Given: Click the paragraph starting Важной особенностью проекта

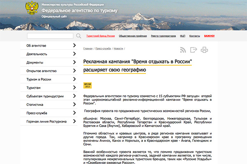Looking at the screenshot, I should click(x=147, y=157).
